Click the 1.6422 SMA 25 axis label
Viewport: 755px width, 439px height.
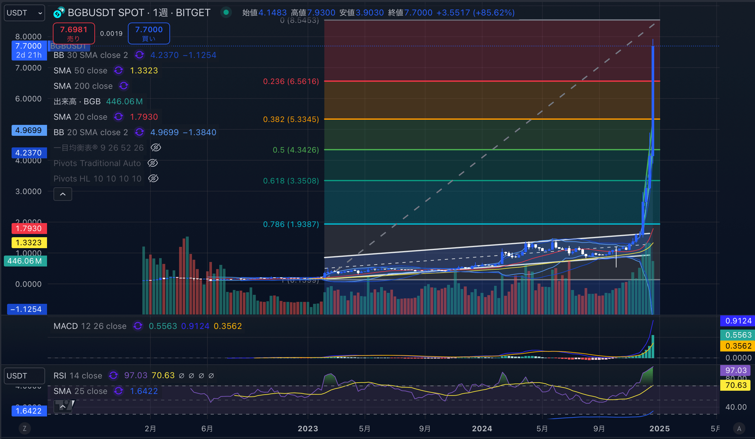(x=29, y=411)
